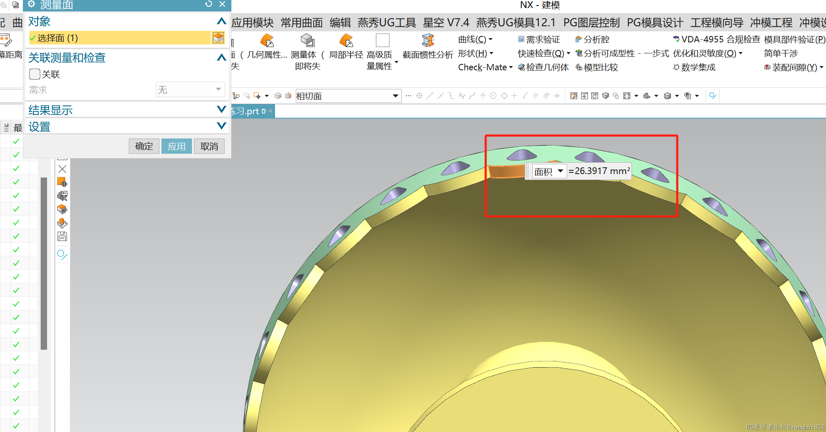Click 检查几何体 command
Viewport: 826px width, 432px height.
(x=543, y=67)
